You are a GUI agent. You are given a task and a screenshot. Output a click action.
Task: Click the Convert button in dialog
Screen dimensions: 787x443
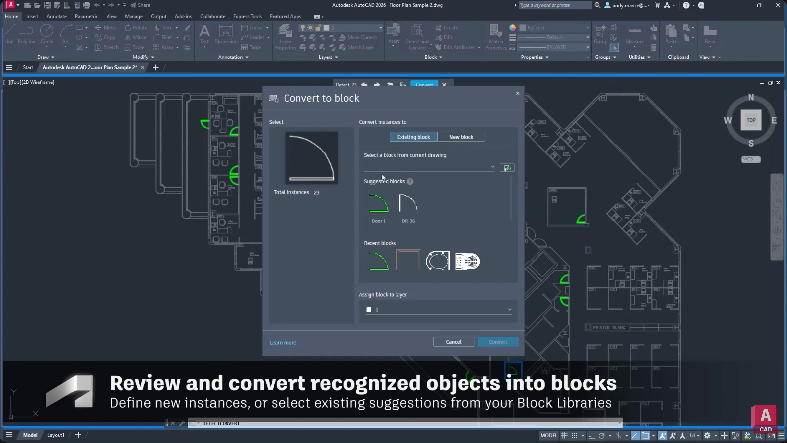[498, 342]
